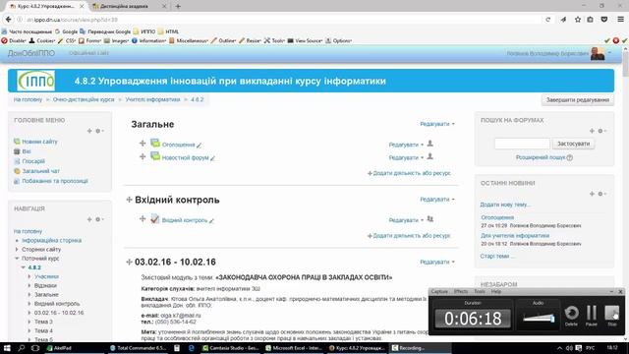Open Help menu in Camtasia recorder
The height and width of the screenshot is (354, 629).
(x=496, y=291)
